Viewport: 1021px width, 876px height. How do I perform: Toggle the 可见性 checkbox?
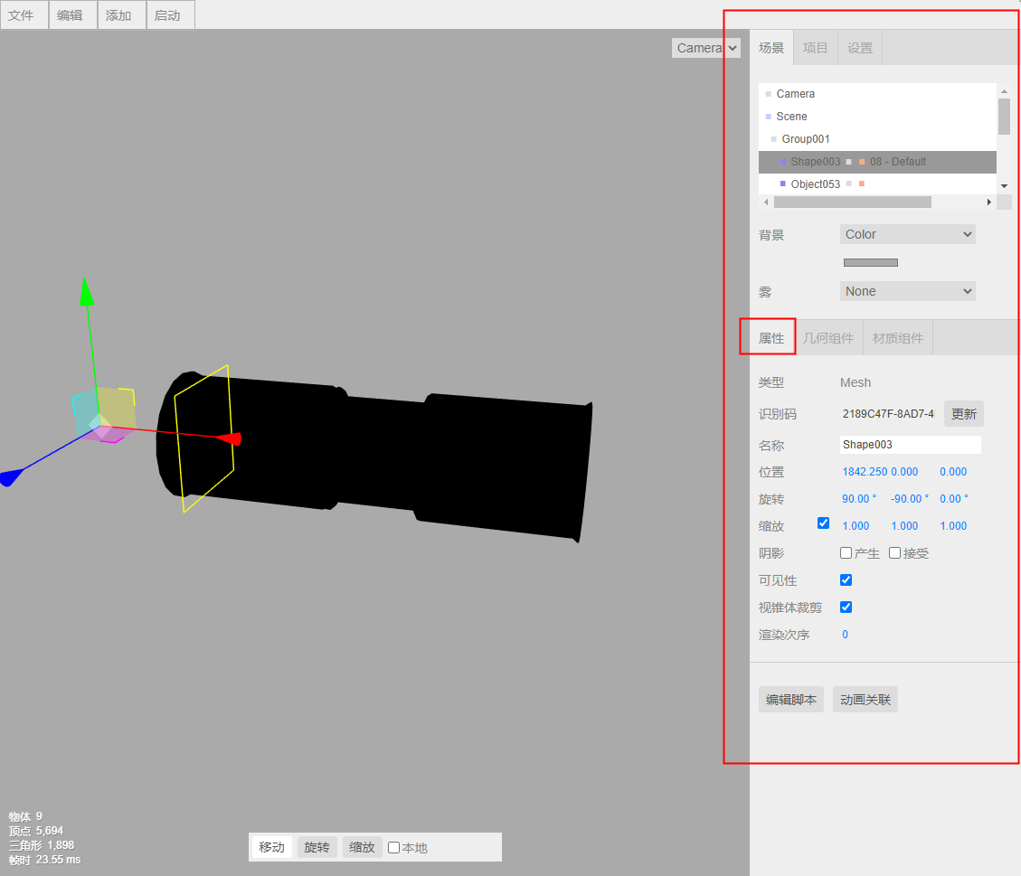(x=846, y=579)
